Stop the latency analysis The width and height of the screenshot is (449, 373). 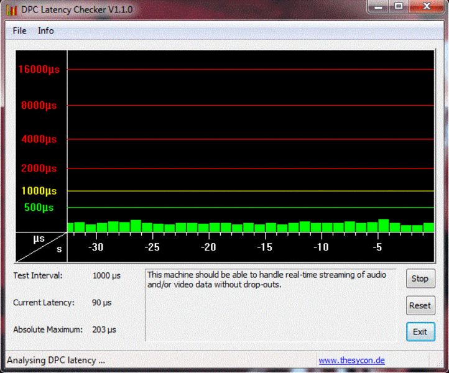(x=420, y=279)
